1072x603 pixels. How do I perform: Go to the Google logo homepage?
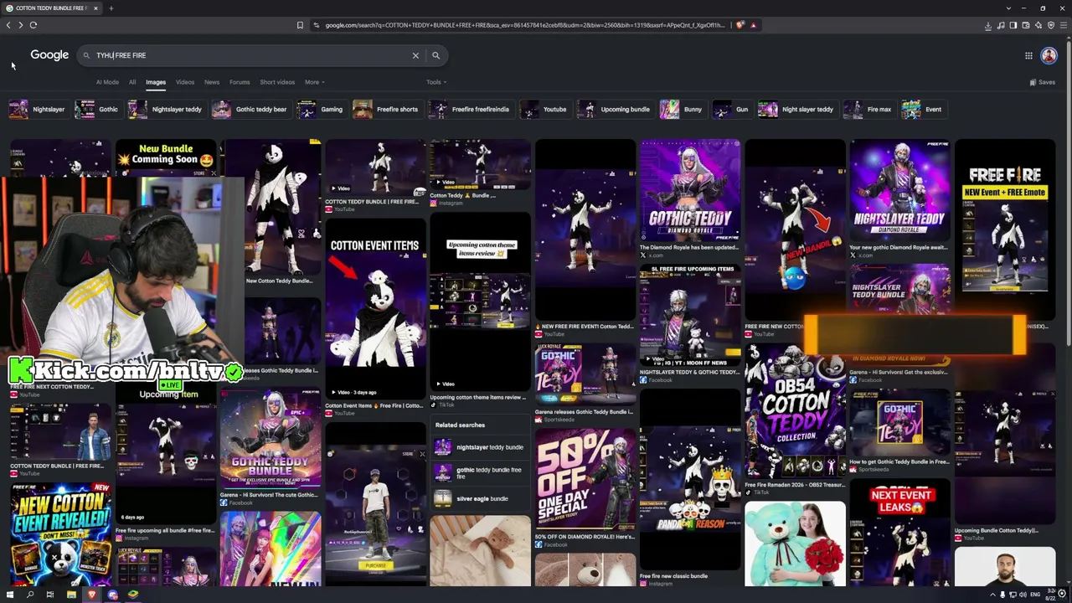(x=49, y=55)
